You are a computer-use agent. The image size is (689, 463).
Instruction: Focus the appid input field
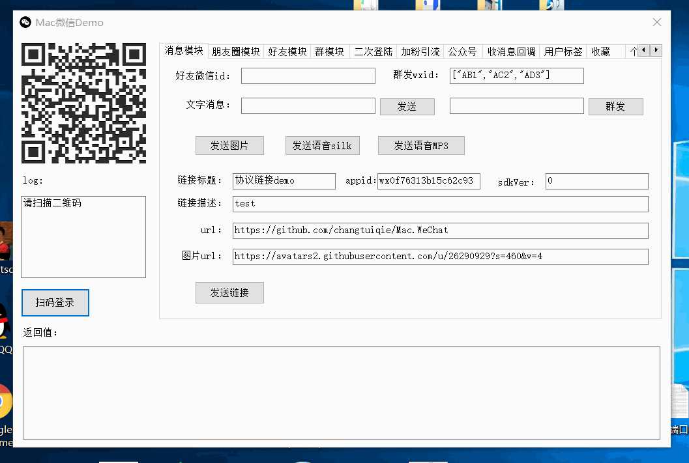(x=429, y=181)
